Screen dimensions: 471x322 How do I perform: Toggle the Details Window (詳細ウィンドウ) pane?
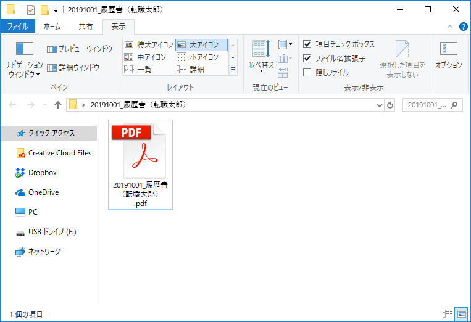73,68
